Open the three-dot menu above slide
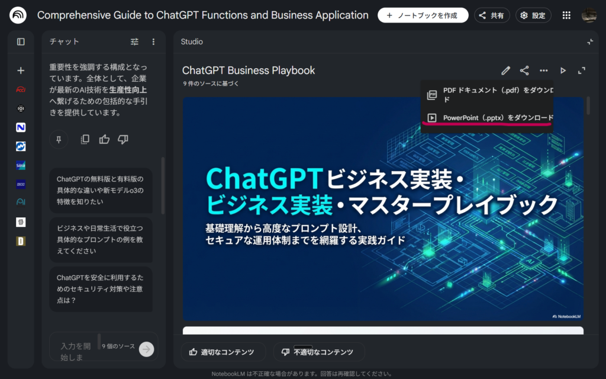Image resolution: width=606 pixels, height=379 pixels. (543, 70)
